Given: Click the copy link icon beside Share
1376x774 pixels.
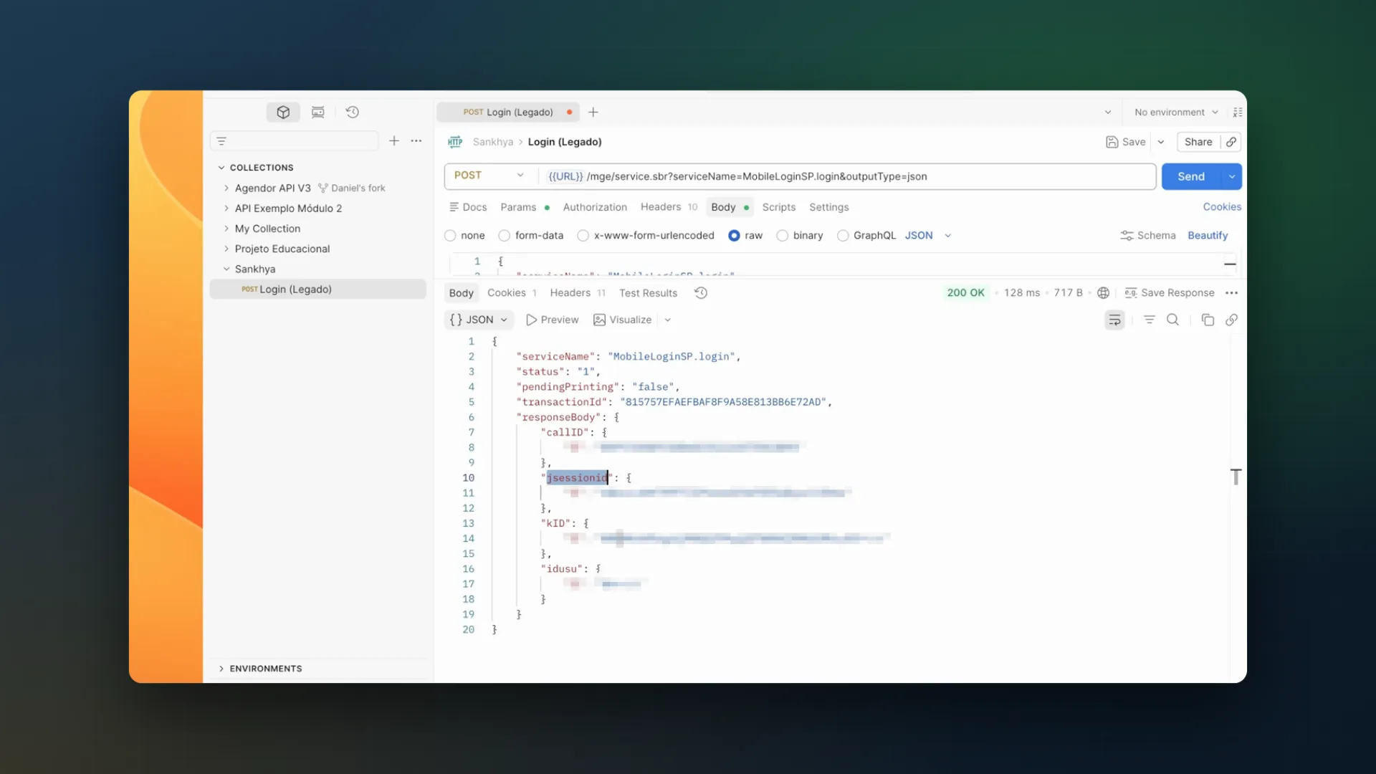Looking at the screenshot, I should [1231, 142].
